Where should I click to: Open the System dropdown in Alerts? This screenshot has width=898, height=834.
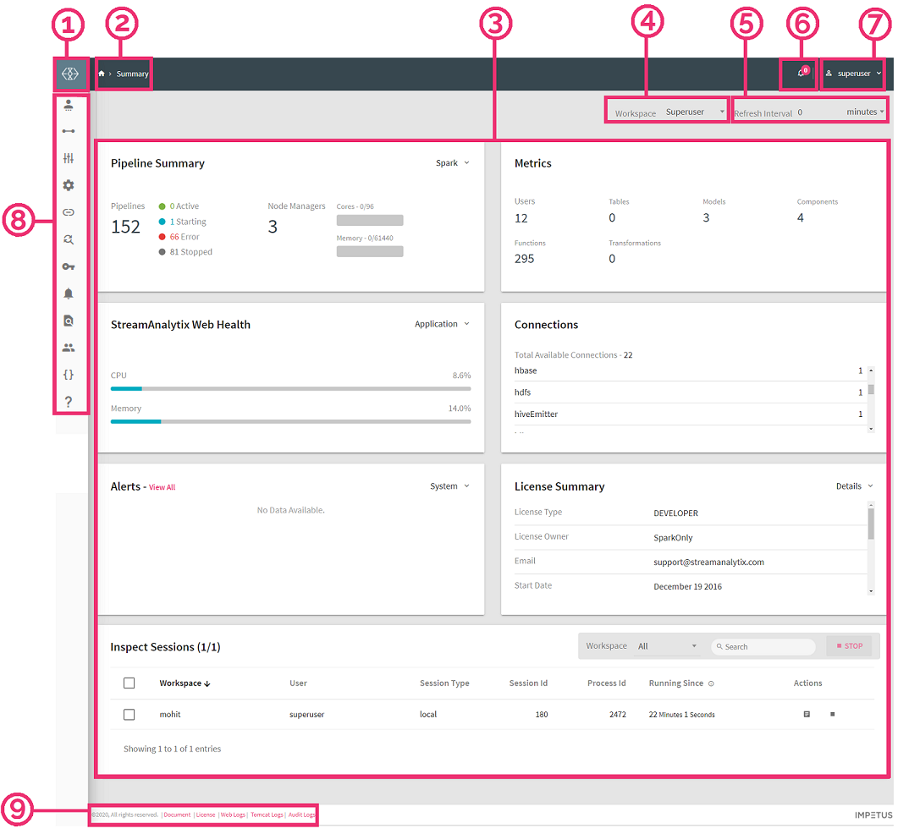[449, 486]
